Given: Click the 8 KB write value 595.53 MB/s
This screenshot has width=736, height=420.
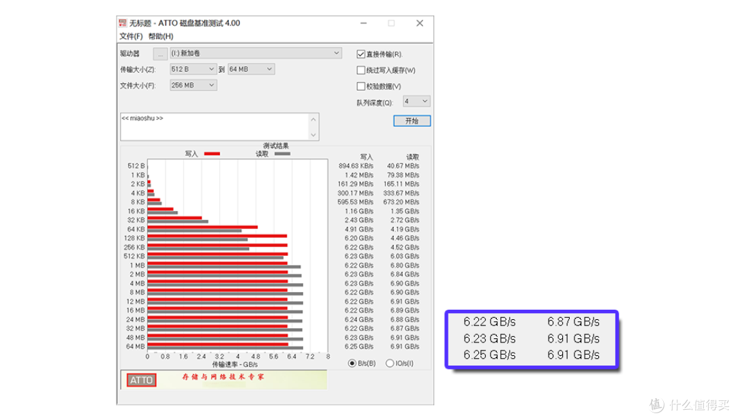Looking at the screenshot, I should pos(355,202).
